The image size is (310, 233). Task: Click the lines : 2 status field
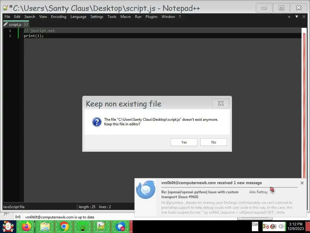pyautogui.click(x=105, y=207)
